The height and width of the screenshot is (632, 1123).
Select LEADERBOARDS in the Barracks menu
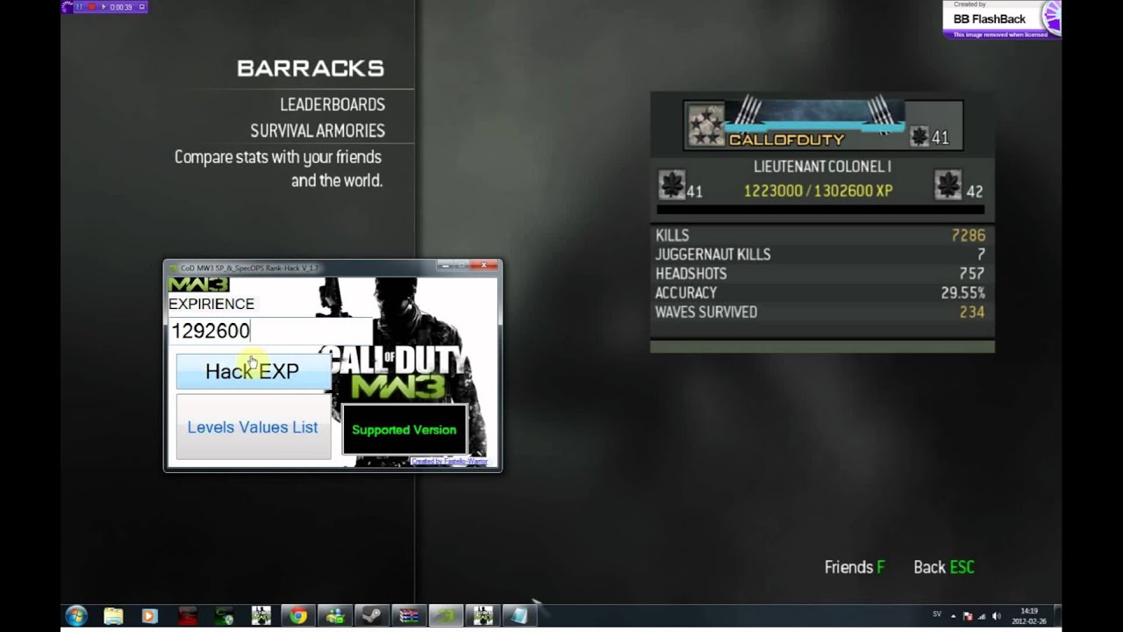click(333, 104)
